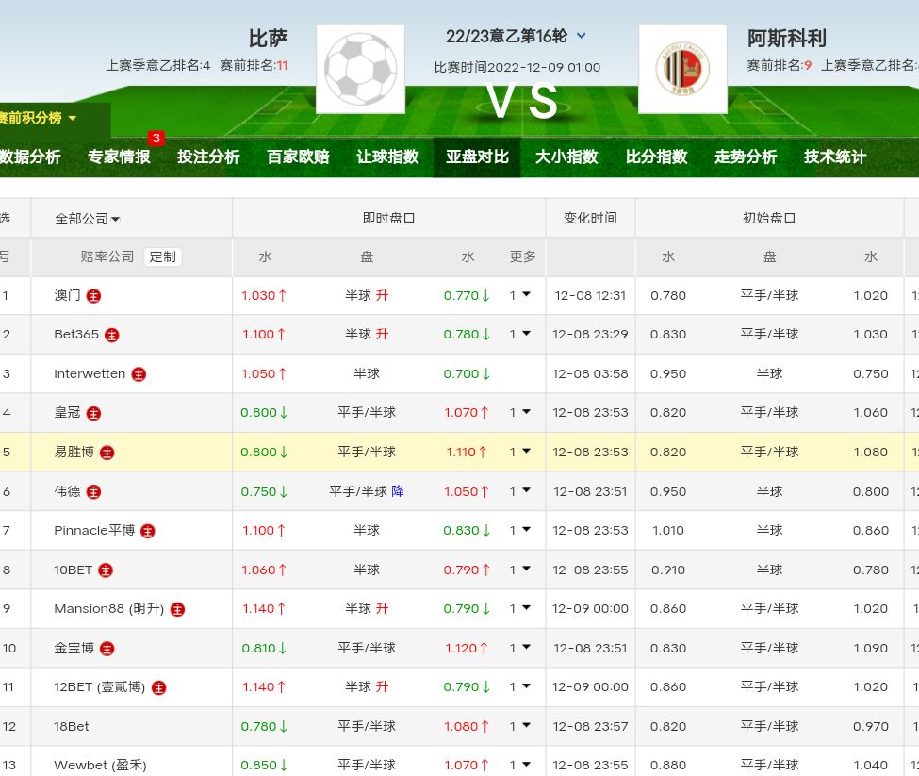Click the 比萨 soccer ball team logo
The width and height of the screenshot is (919, 776).
[360, 69]
